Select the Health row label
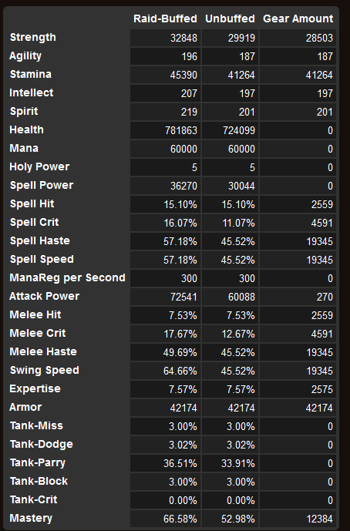Image resolution: width=350 pixels, height=531 pixels. pyautogui.click(x=26, y=129)
